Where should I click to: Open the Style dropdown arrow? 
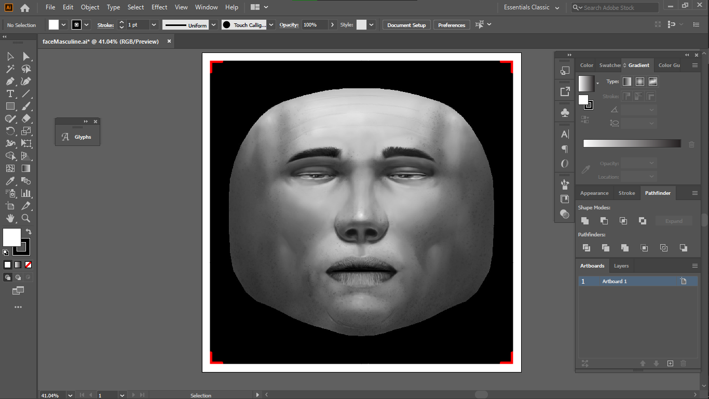click(x=372, y=25)
